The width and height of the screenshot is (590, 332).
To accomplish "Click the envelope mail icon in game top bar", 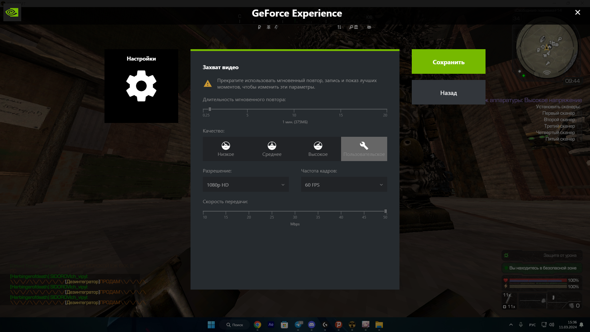I will pyautogui.click(x=369, y=27).
